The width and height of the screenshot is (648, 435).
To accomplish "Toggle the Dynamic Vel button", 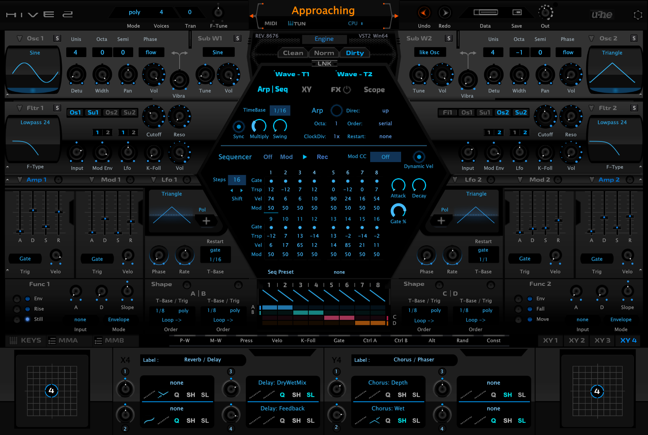I will pos(419,157).
